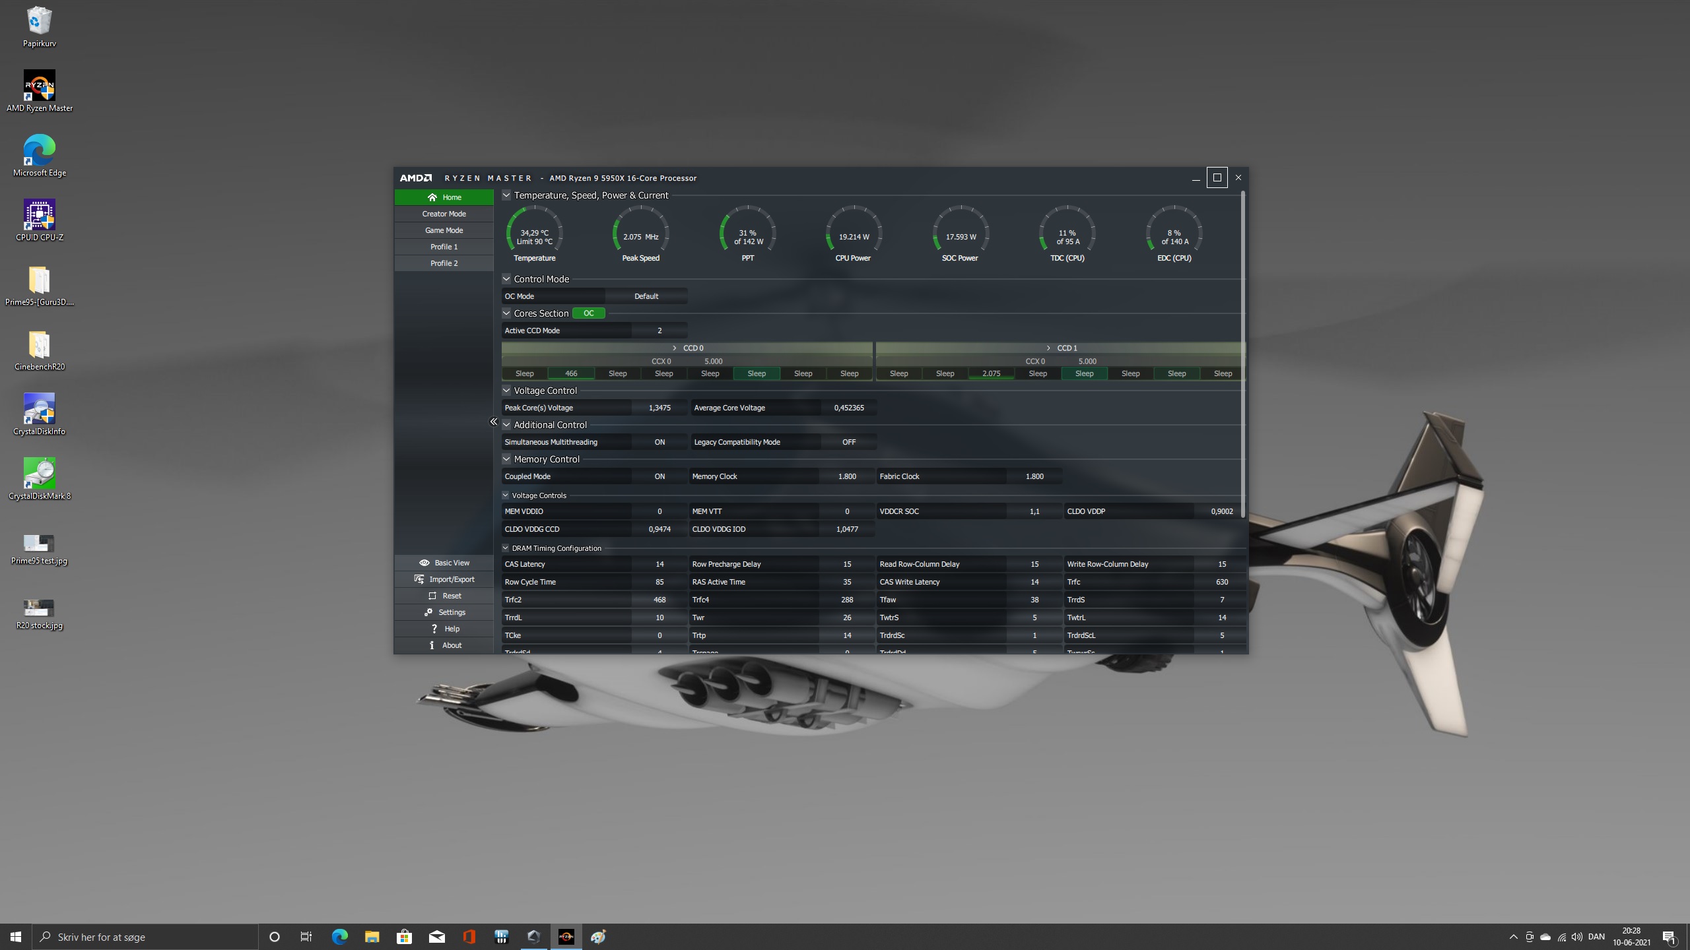The image size is (1690, 950).
Task: Expand the CCD 0 core group
Action: point(674,348)
